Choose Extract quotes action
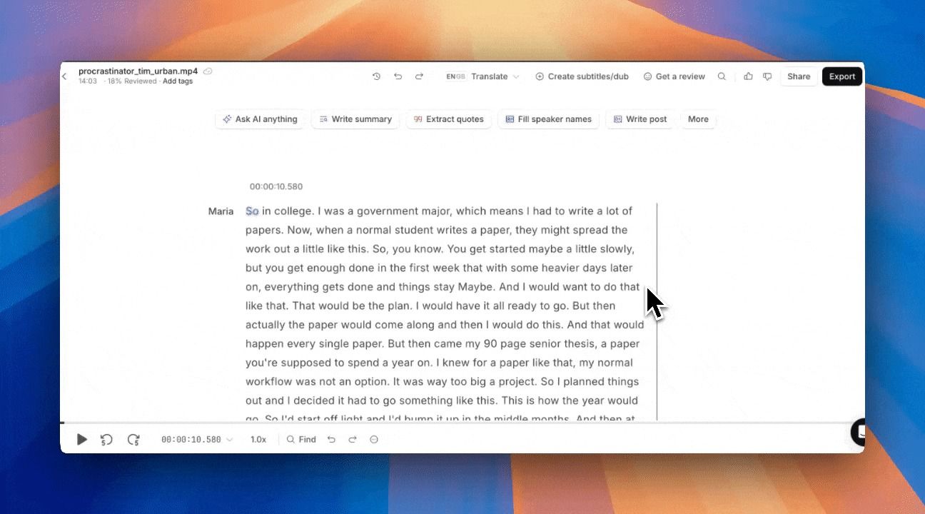 (x=448, y=119)
